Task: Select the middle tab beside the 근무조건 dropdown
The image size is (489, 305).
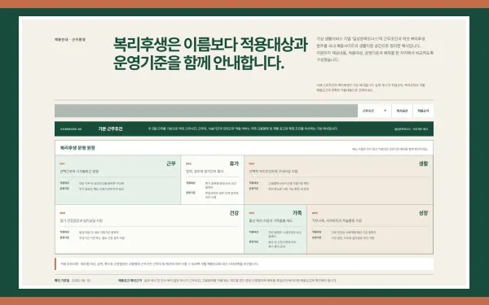Action: point(402,111)
